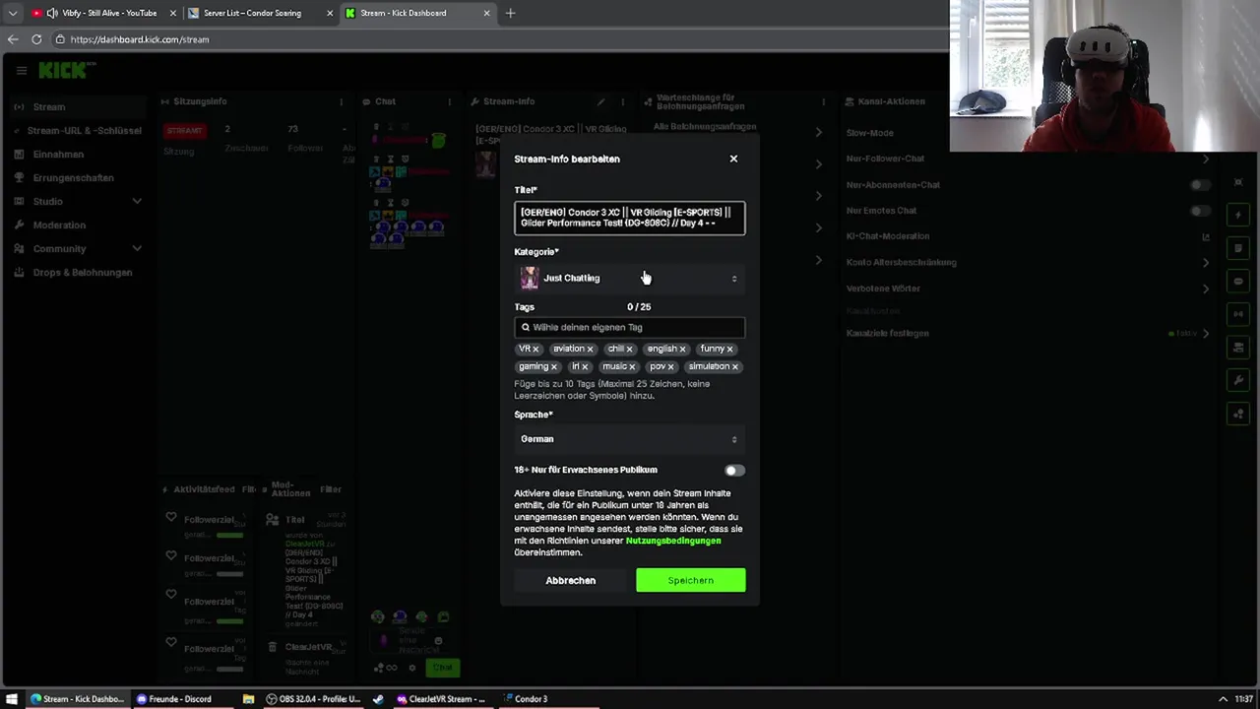
Task: Remove the music tag
Action: pyautogui.click(x=632, y=366)
